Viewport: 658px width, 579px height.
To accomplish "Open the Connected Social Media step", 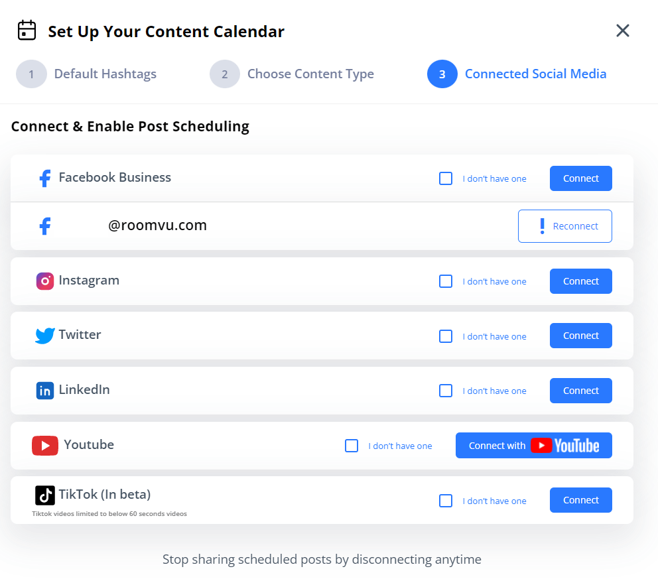I will [x=535, y=74].
